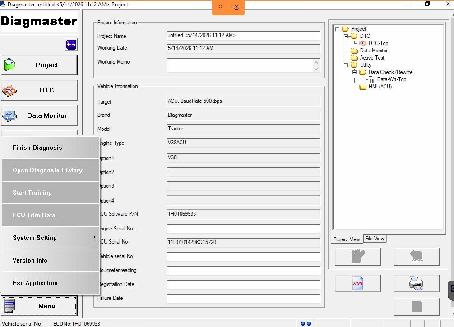
Task: Choose Version Info from the menu
Action: click(x=51, y=260)
